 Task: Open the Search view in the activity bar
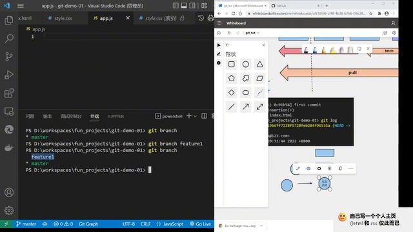(x=9, y=39)
